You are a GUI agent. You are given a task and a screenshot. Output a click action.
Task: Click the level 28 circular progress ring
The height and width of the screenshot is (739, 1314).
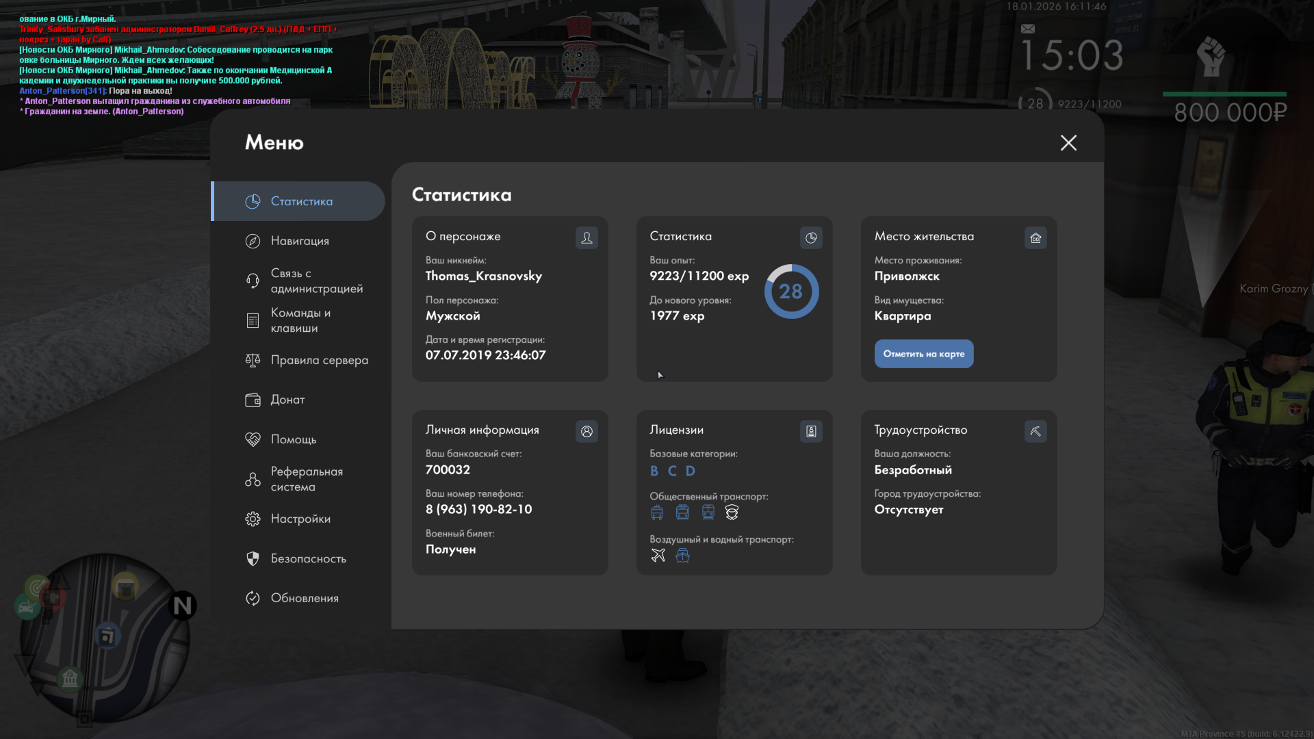(x=791, y=291)
